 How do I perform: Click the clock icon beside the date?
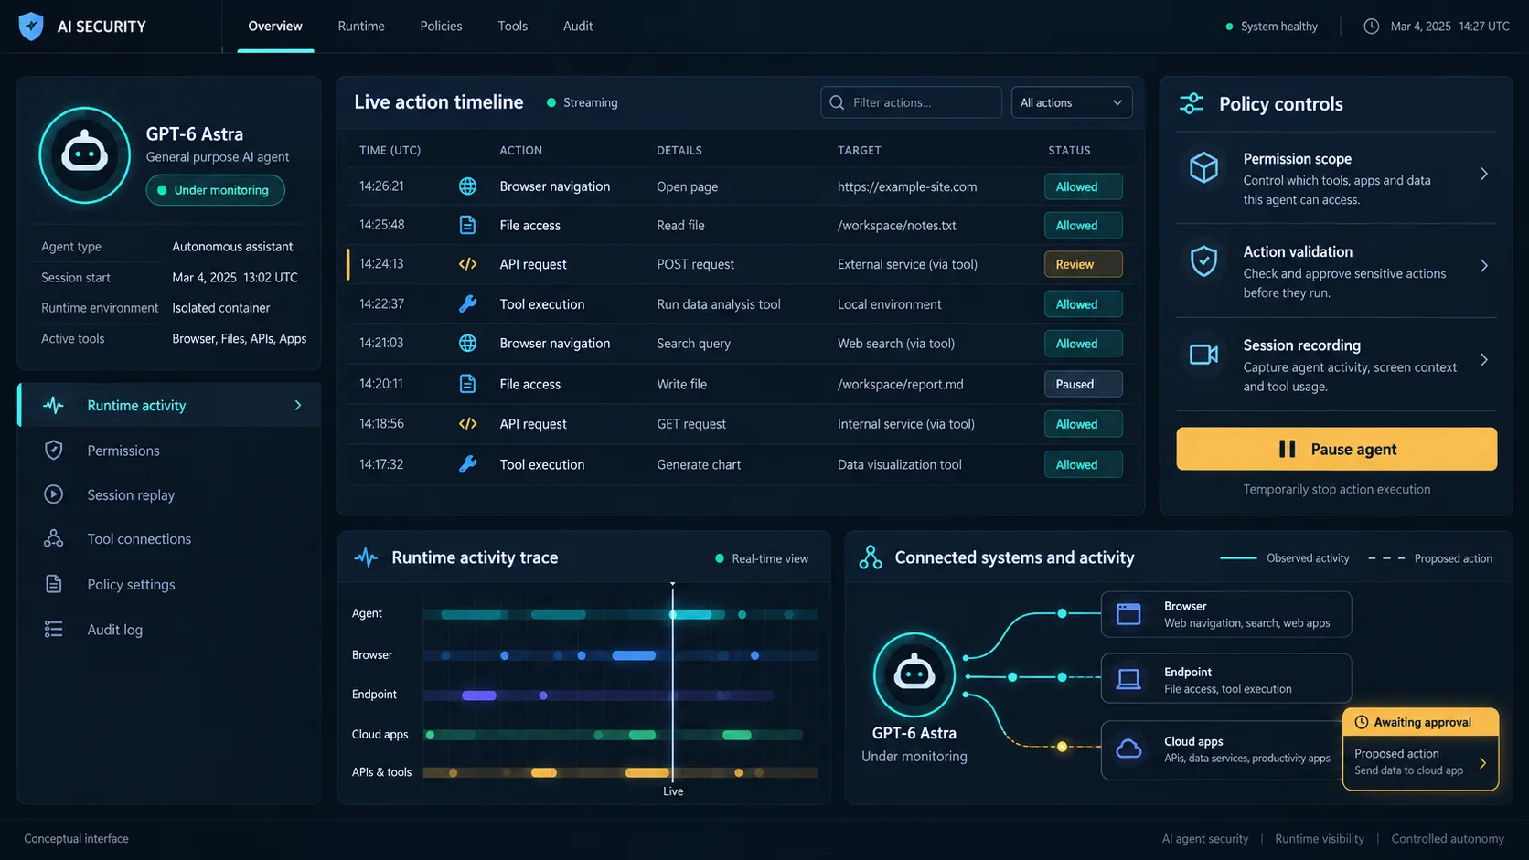(x=1371, y=27)
